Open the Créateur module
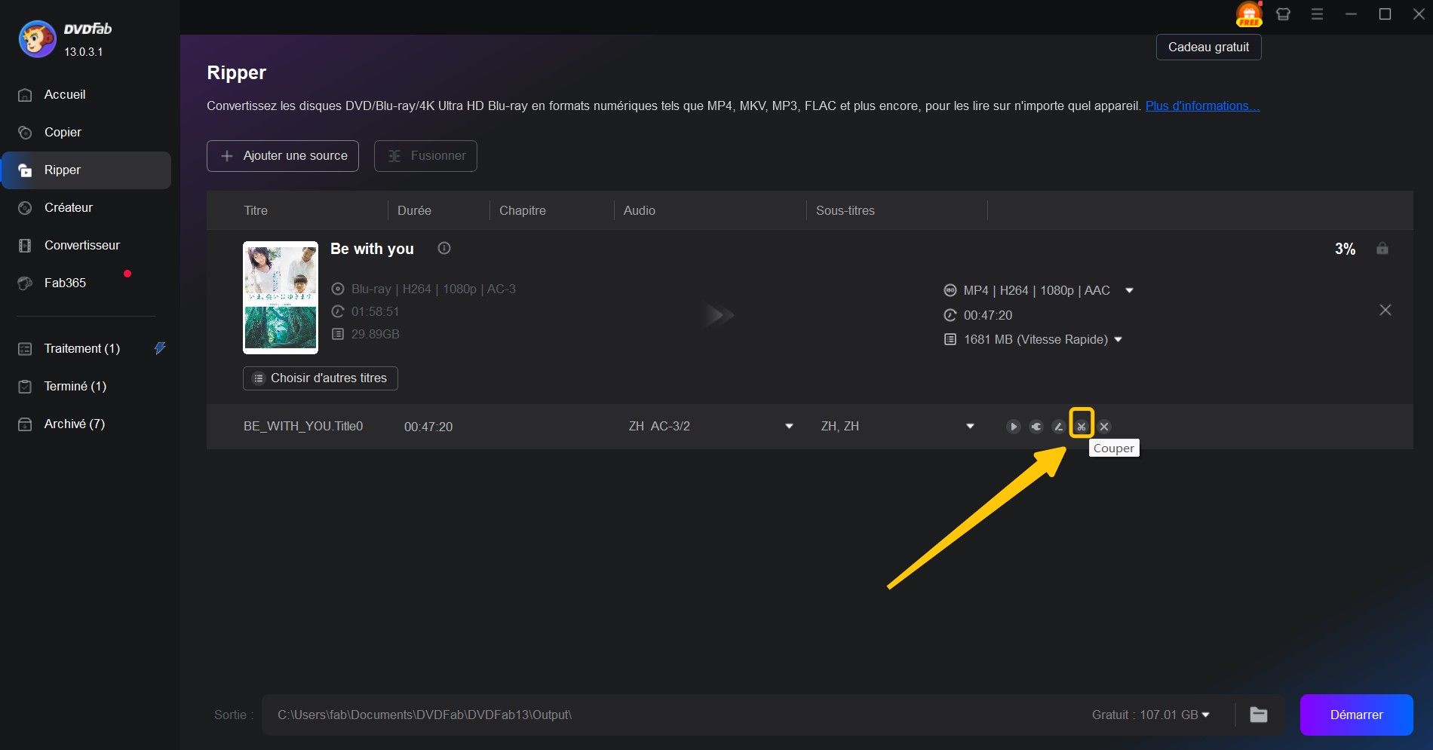The image size is (1433, 750). pyautogui.click(x=87, y=208)
